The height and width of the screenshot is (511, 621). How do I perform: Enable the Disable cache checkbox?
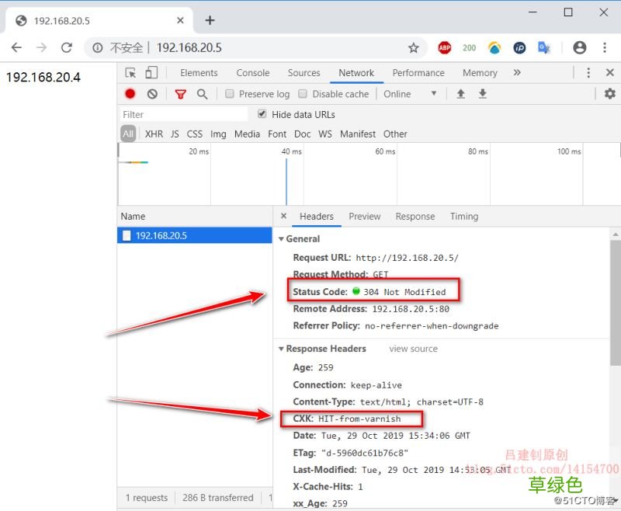point(303,94)
